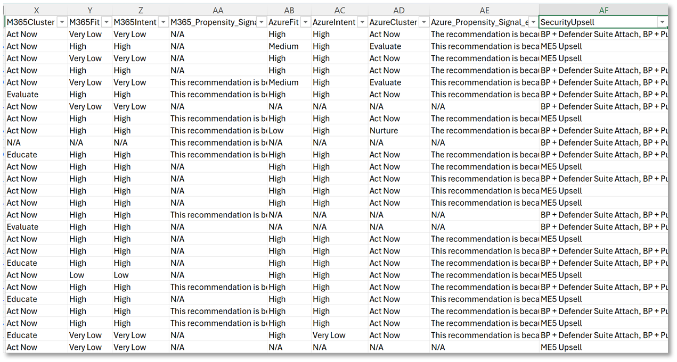
Task: Select the AzureCluster header cell text
Action: coord(394,22)
